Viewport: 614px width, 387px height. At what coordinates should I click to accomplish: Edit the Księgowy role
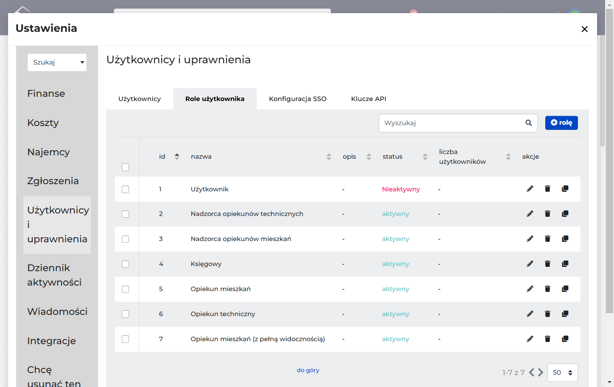pos(530,264)
